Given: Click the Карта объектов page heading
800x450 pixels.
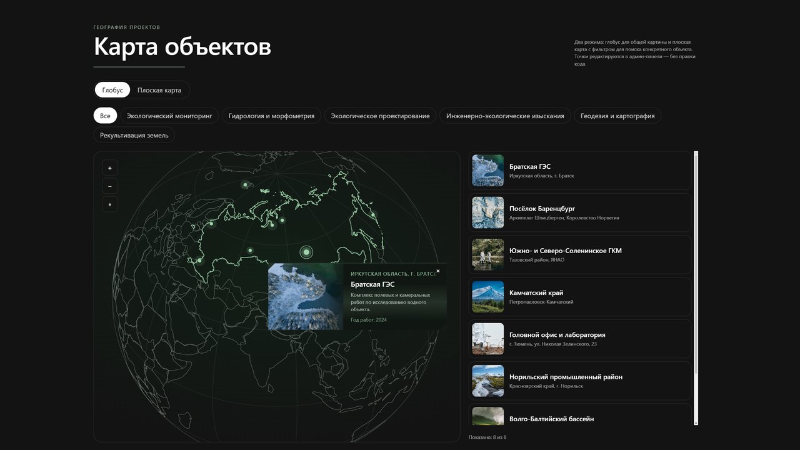Looking at the screenshot, I should point(182,47).
